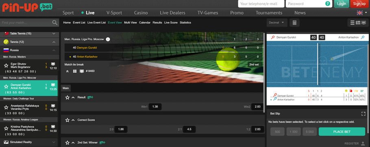Image resolution: width=370 pixels, height=147 pixels.
Task: Favorite the Correct Score market star
Action: 67,120
